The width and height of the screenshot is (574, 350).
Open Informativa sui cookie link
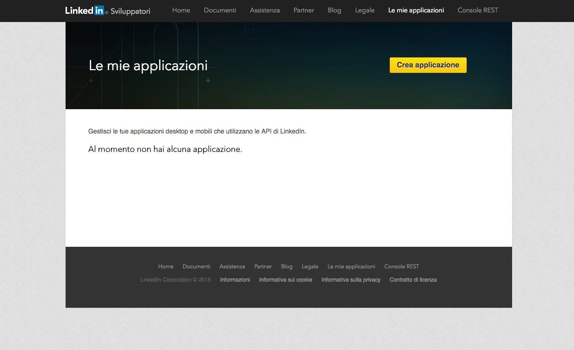click(x=286, y=280)
